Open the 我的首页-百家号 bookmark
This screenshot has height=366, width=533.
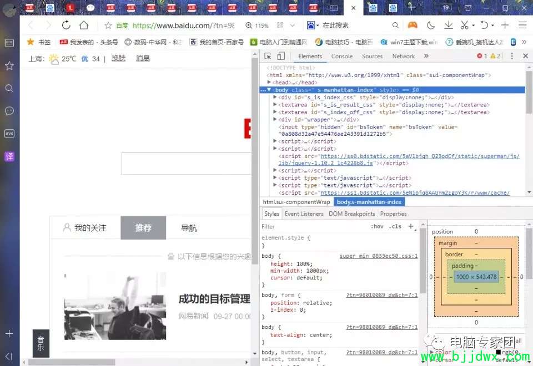[217, 42]
